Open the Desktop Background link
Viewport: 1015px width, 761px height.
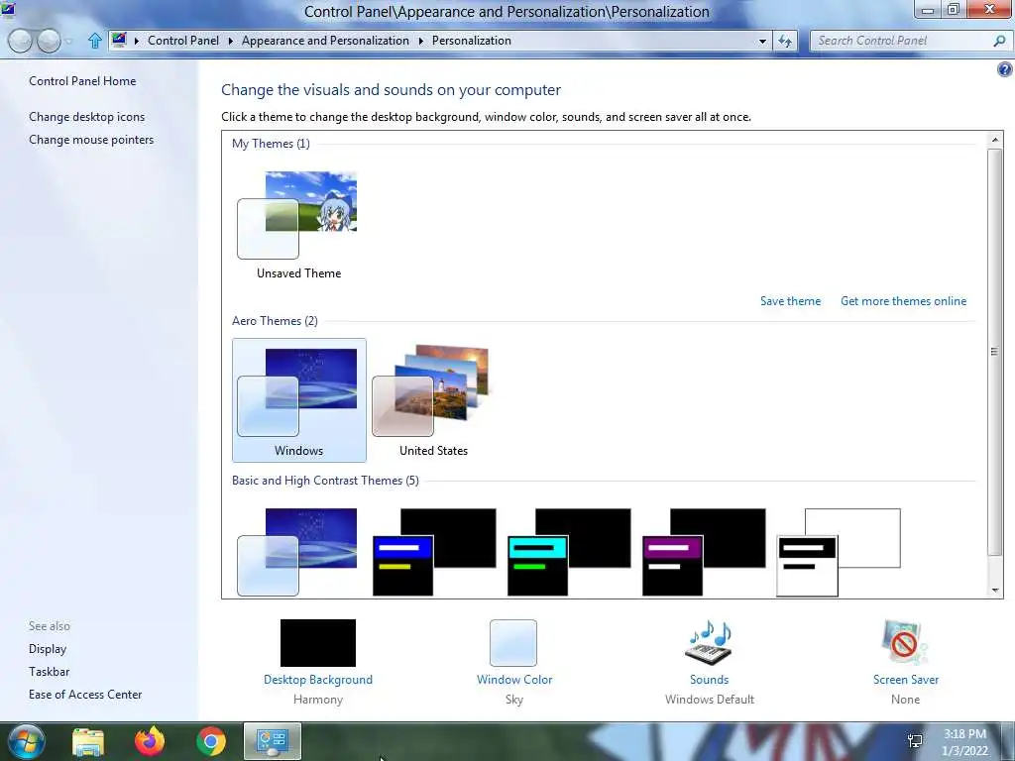tap(318, 680)
